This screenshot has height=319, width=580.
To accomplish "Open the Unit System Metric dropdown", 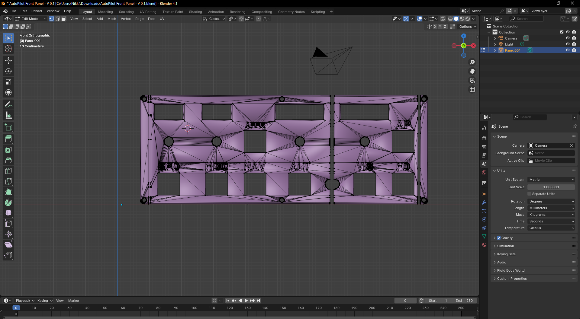I will (x=551, y=180).
